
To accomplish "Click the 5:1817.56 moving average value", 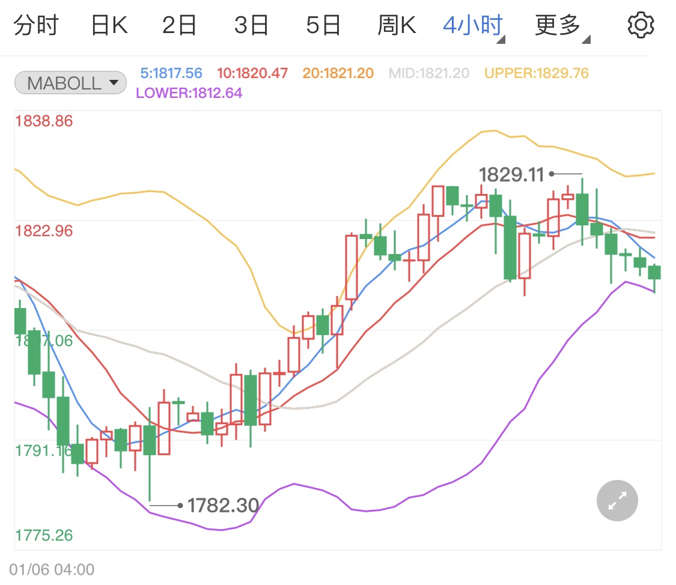I will tap(171, 73).
